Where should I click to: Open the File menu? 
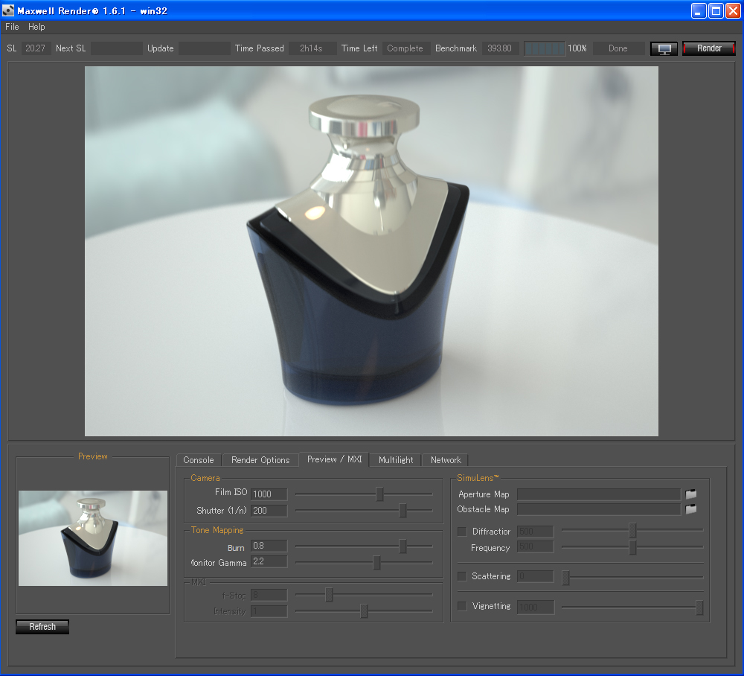pyautogui.click(x=12, y=27)
